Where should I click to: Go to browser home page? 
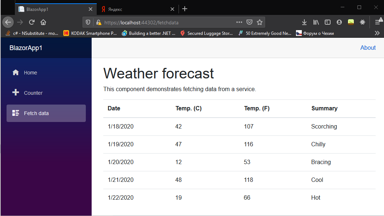pos(43,22)
